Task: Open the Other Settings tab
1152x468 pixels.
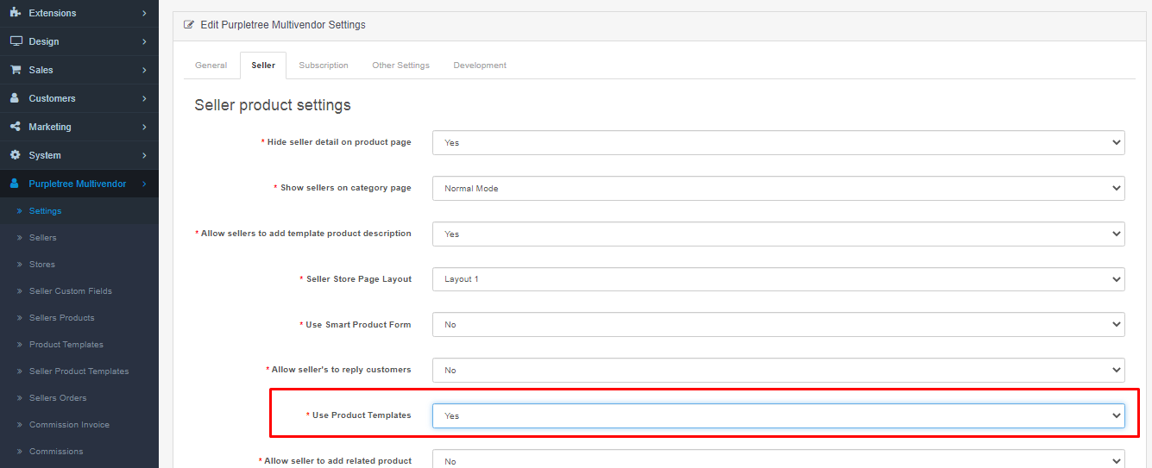Action: pyautogui.click(x=400, y=66)
